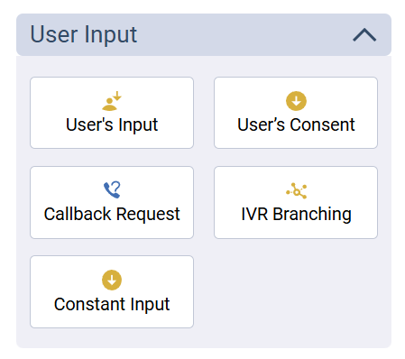Image resolution: width=405 pixels, height=359 pixels.
Task: Select the "Constant Input" text label
Action: [112, 304]
